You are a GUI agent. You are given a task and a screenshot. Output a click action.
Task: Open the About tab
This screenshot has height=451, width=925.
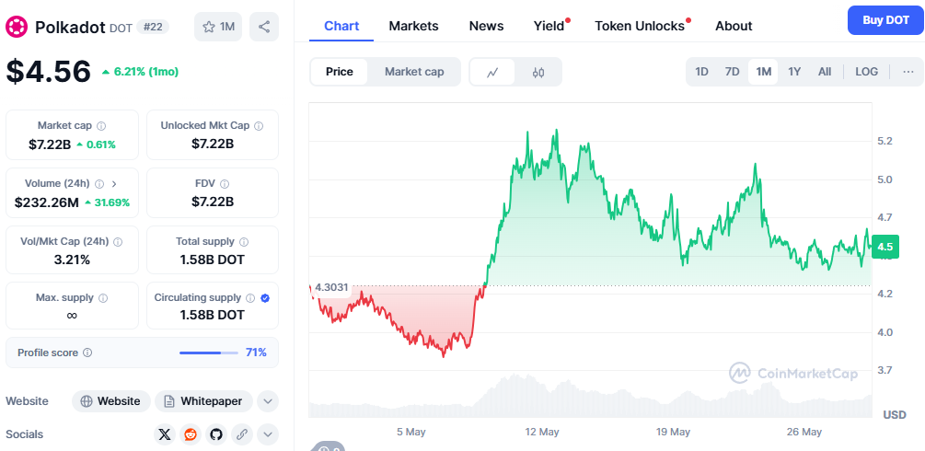point(734,26)
